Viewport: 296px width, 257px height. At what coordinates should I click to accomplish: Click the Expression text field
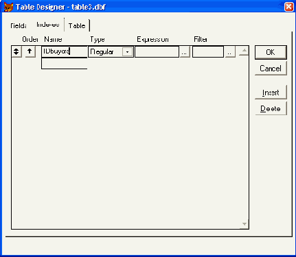(x=157, y=52)
